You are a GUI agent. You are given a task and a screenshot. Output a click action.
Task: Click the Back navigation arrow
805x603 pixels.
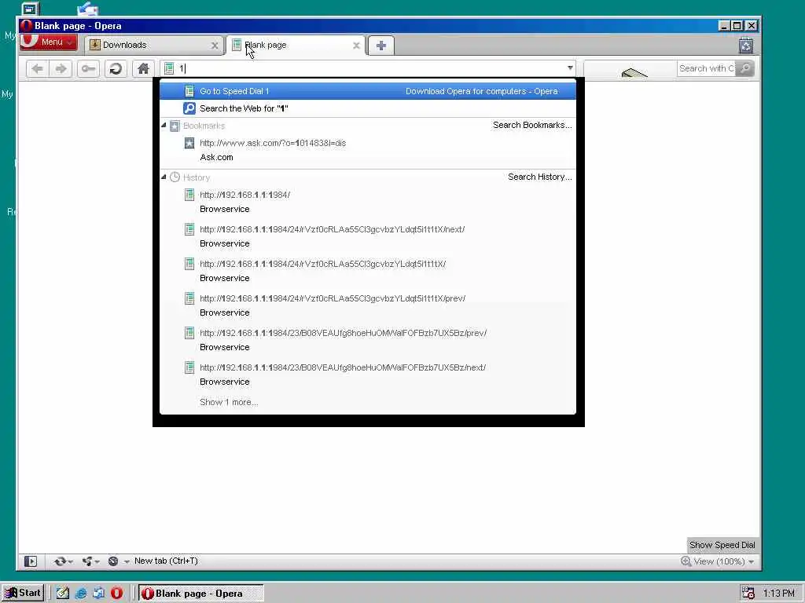(x=37, y=69)
